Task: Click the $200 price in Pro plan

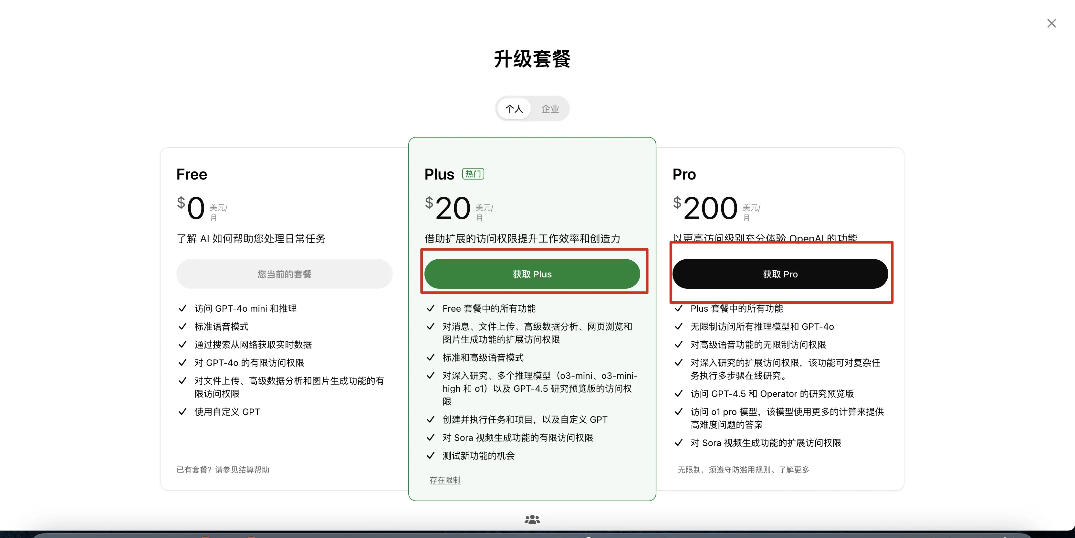Action: 705,208
